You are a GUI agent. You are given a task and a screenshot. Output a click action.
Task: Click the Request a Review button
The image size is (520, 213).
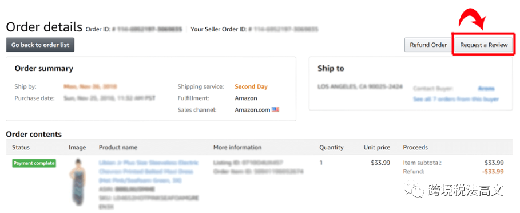[484, 45]
